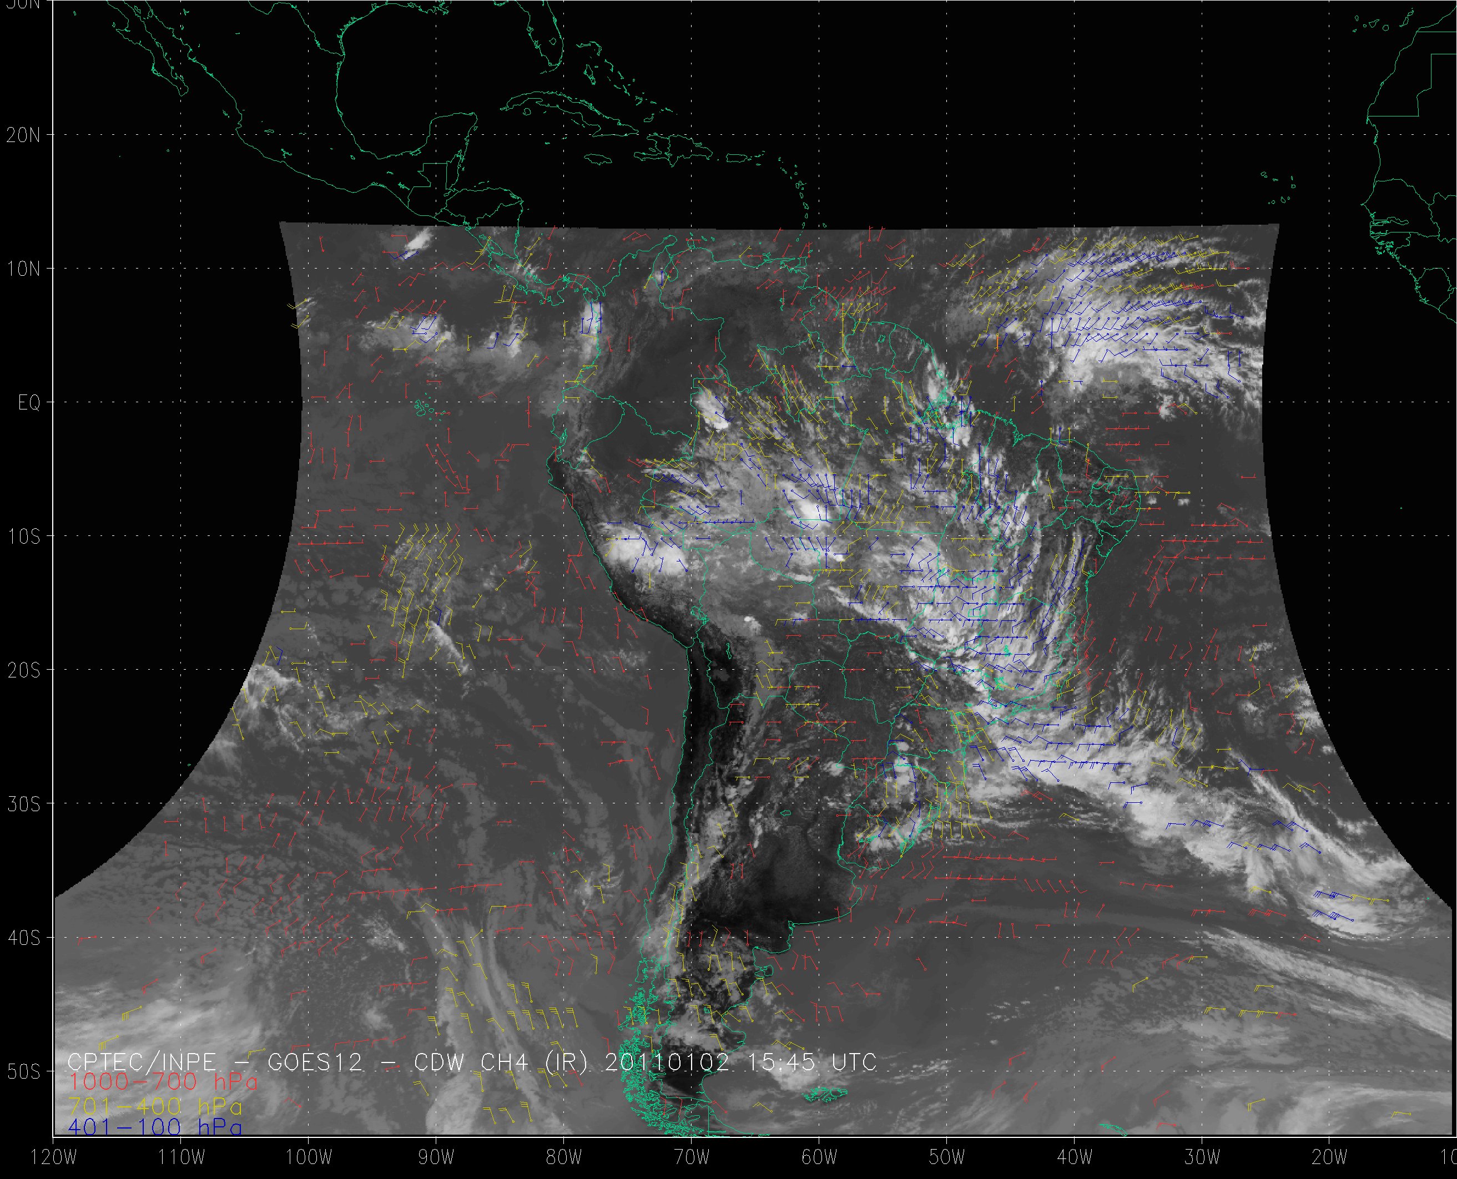
Task: Click the yellow 701-400 hPa legend label
Action: point(155,1105)
